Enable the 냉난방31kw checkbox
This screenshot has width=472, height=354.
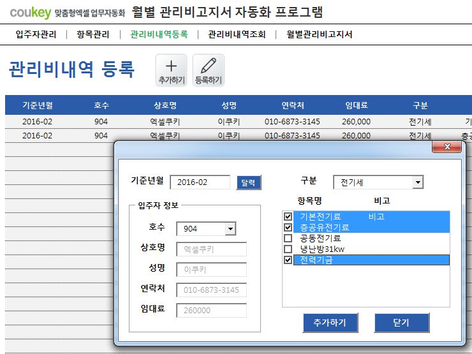pos(288,249)
